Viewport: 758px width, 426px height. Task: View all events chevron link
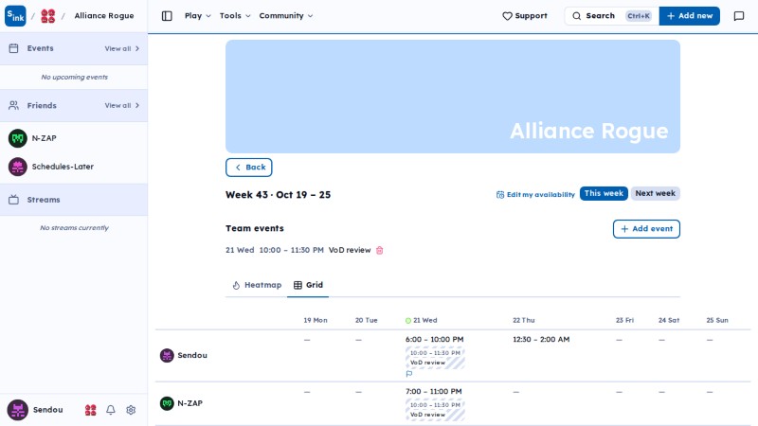pos(122,49)
